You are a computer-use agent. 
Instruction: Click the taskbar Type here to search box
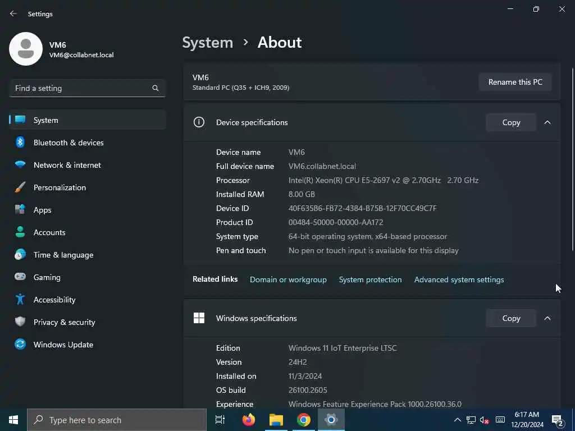(117, 420)
